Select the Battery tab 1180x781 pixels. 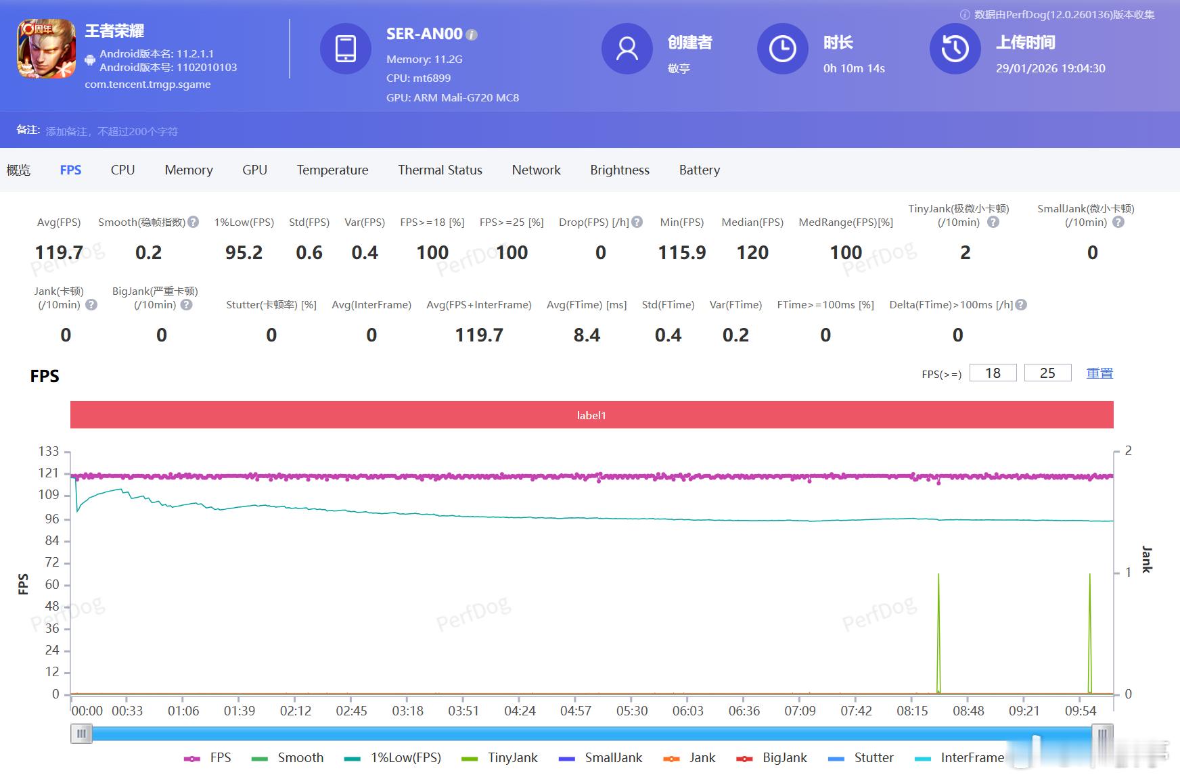699,170
